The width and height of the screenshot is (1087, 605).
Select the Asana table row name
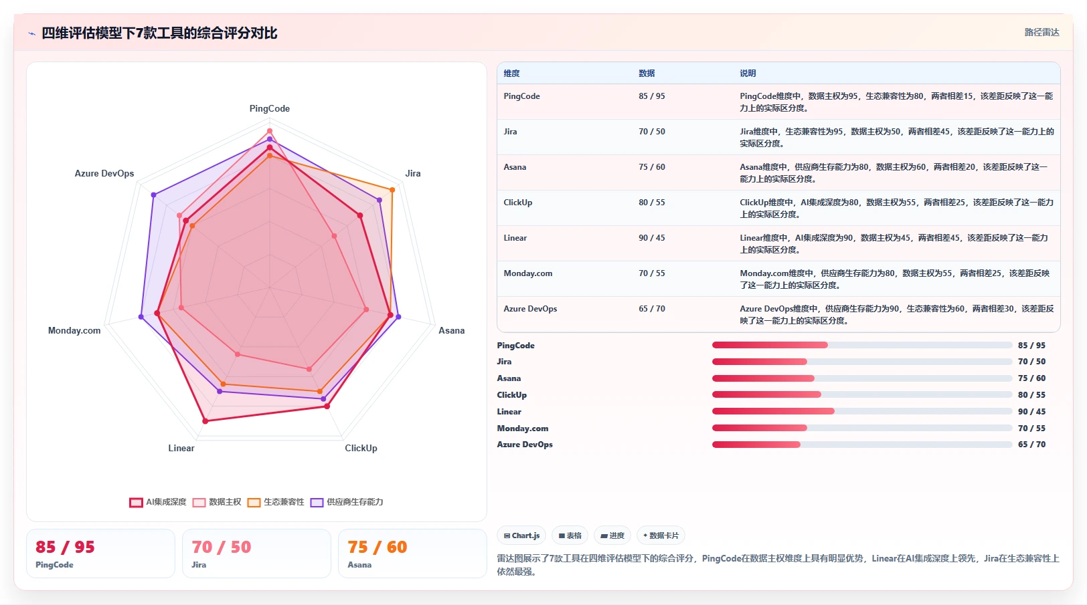tap(515, 167)
